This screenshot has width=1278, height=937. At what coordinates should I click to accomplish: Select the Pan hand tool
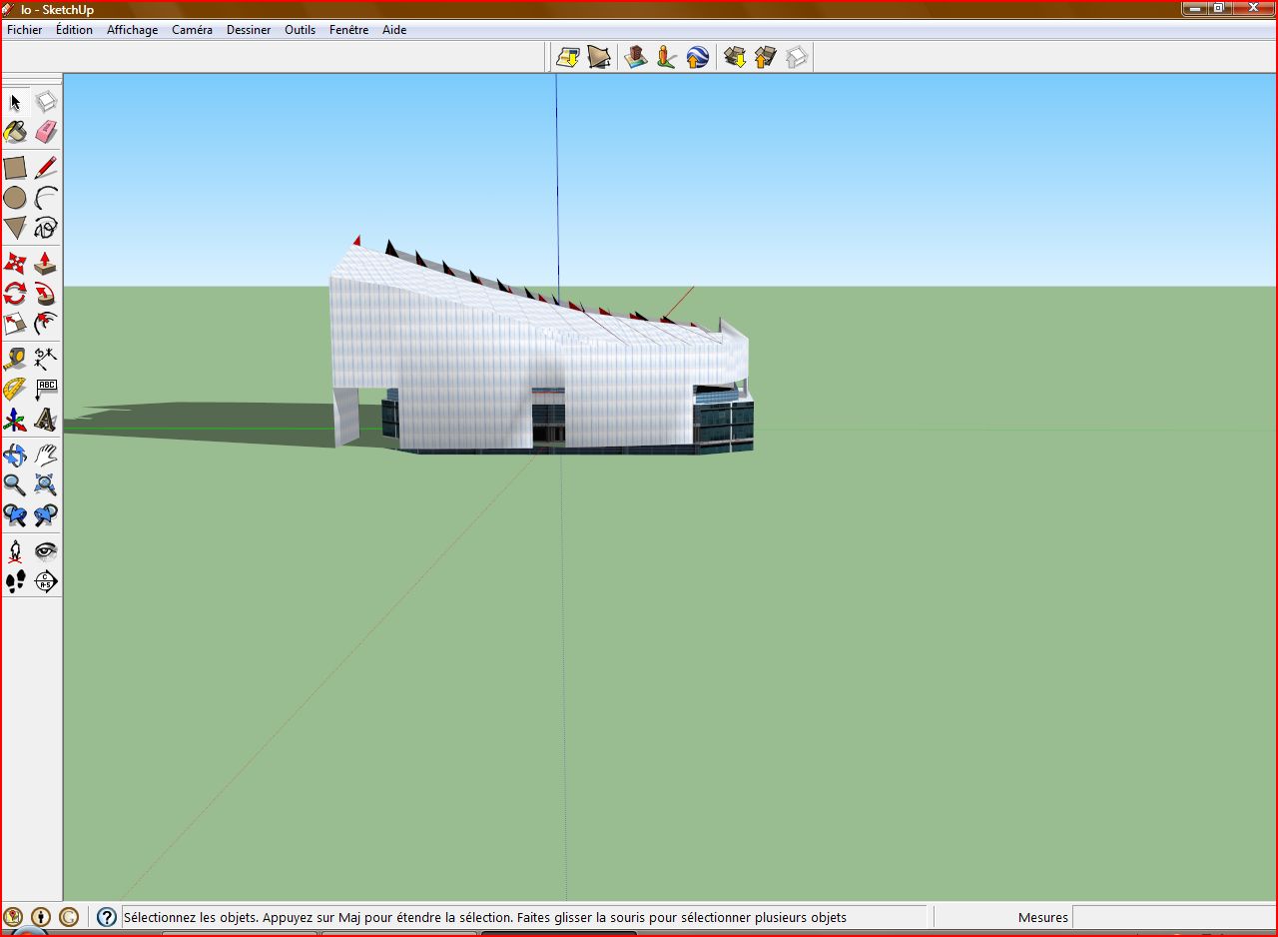click(x=46, y=456)
